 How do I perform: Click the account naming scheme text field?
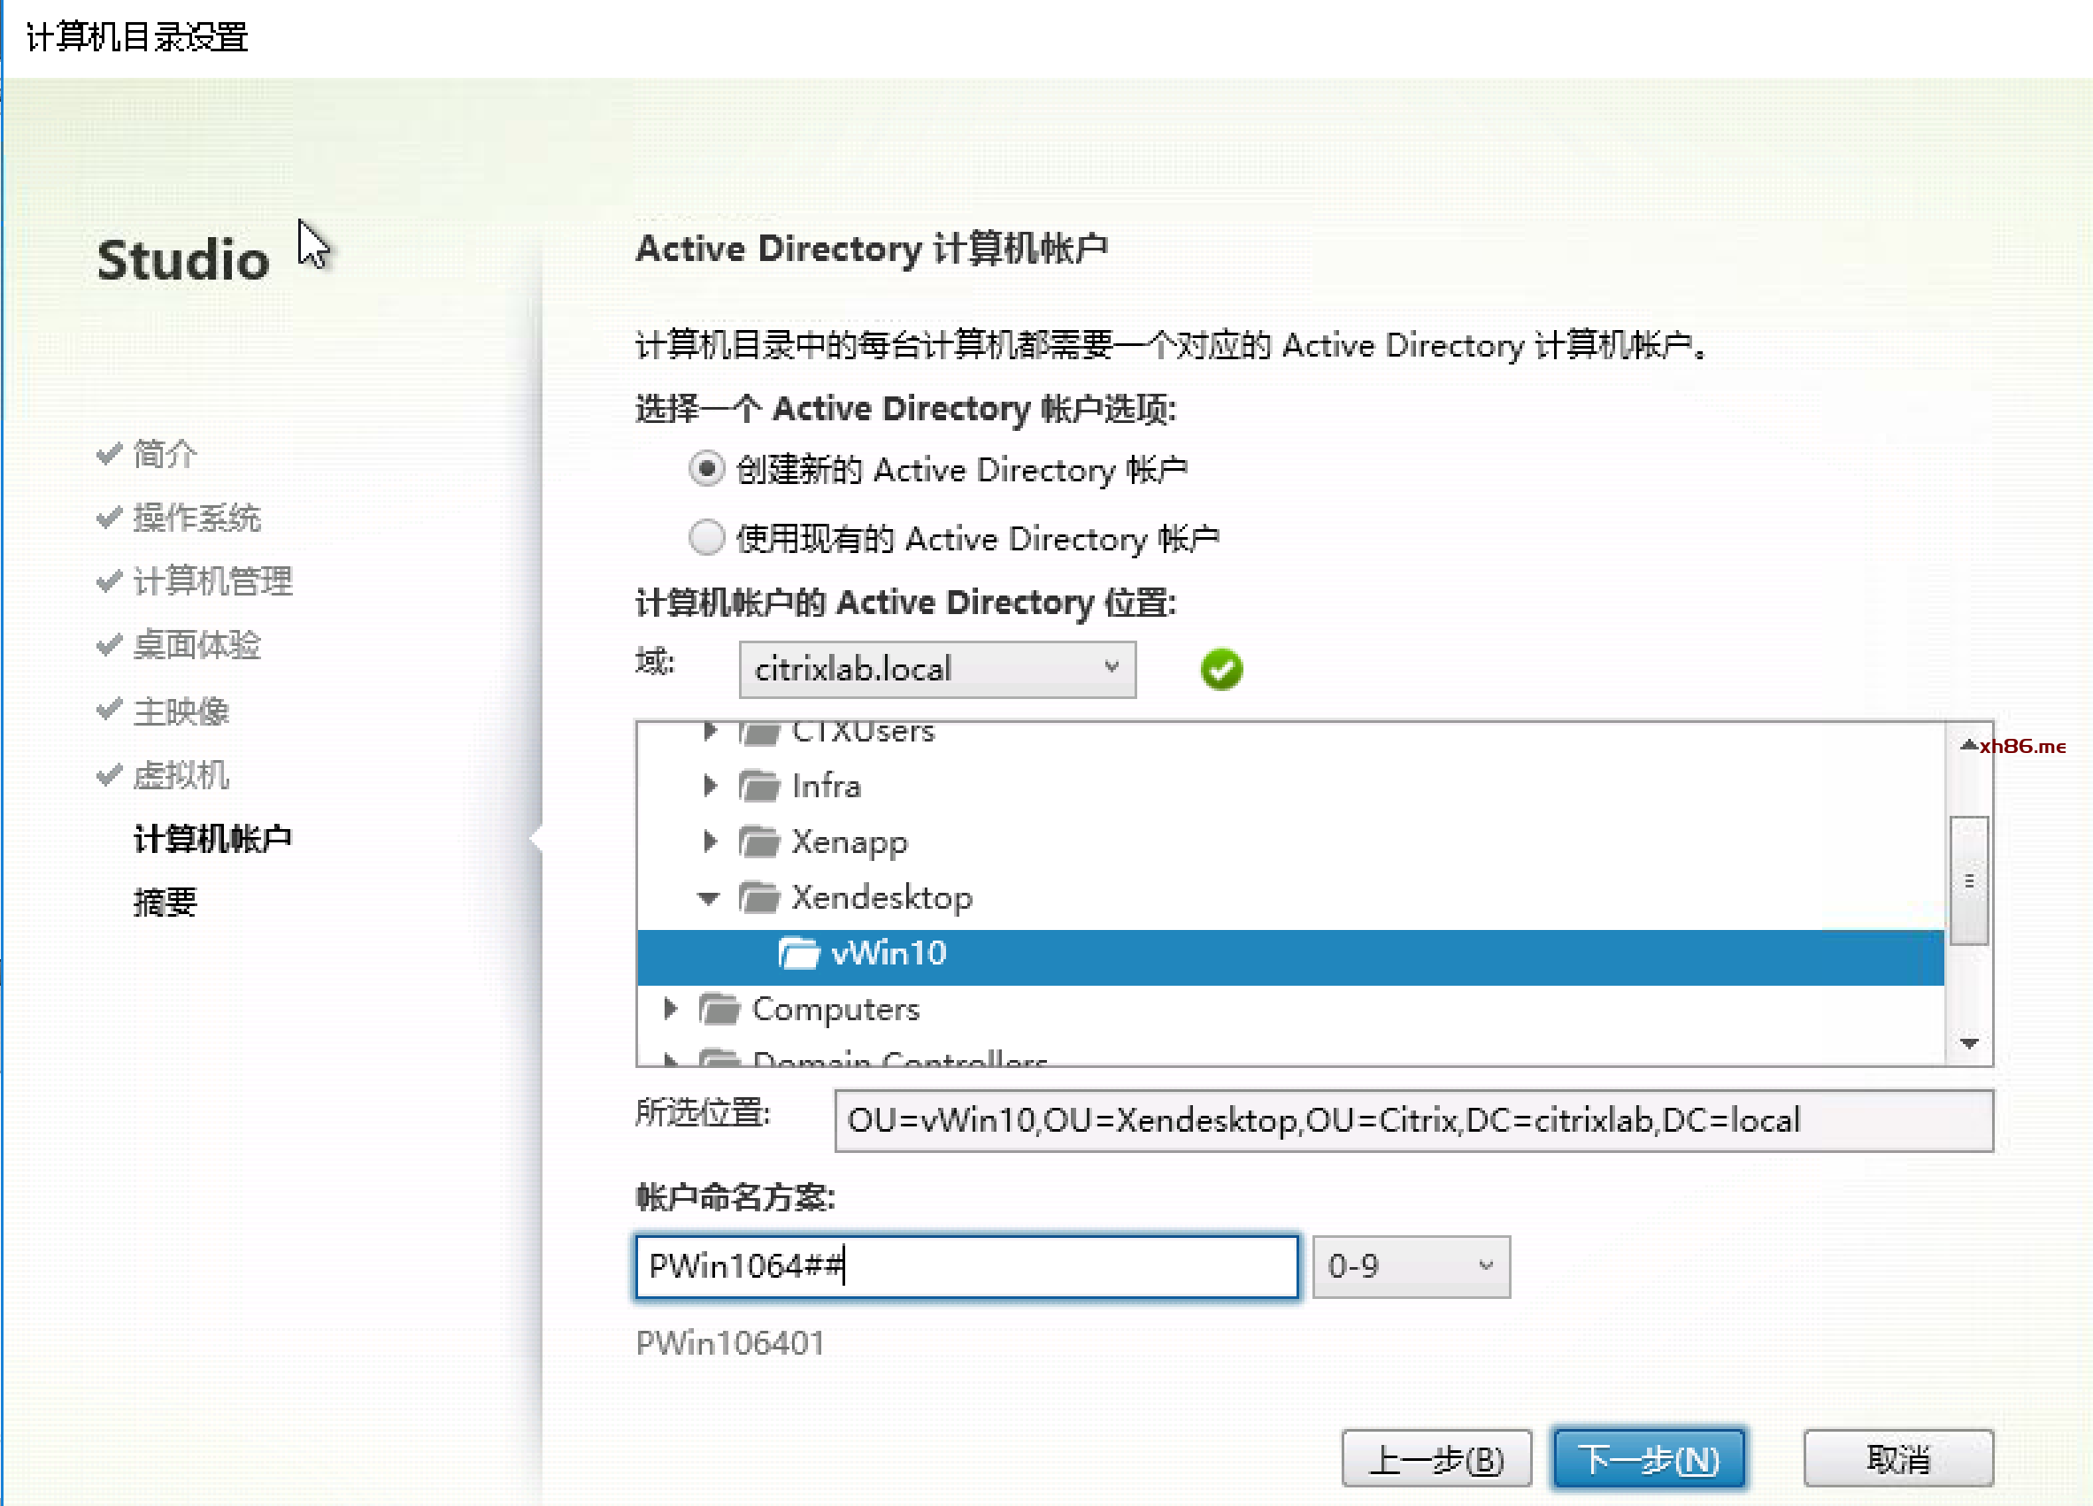pyautogui.click(x=966, y=1266)
